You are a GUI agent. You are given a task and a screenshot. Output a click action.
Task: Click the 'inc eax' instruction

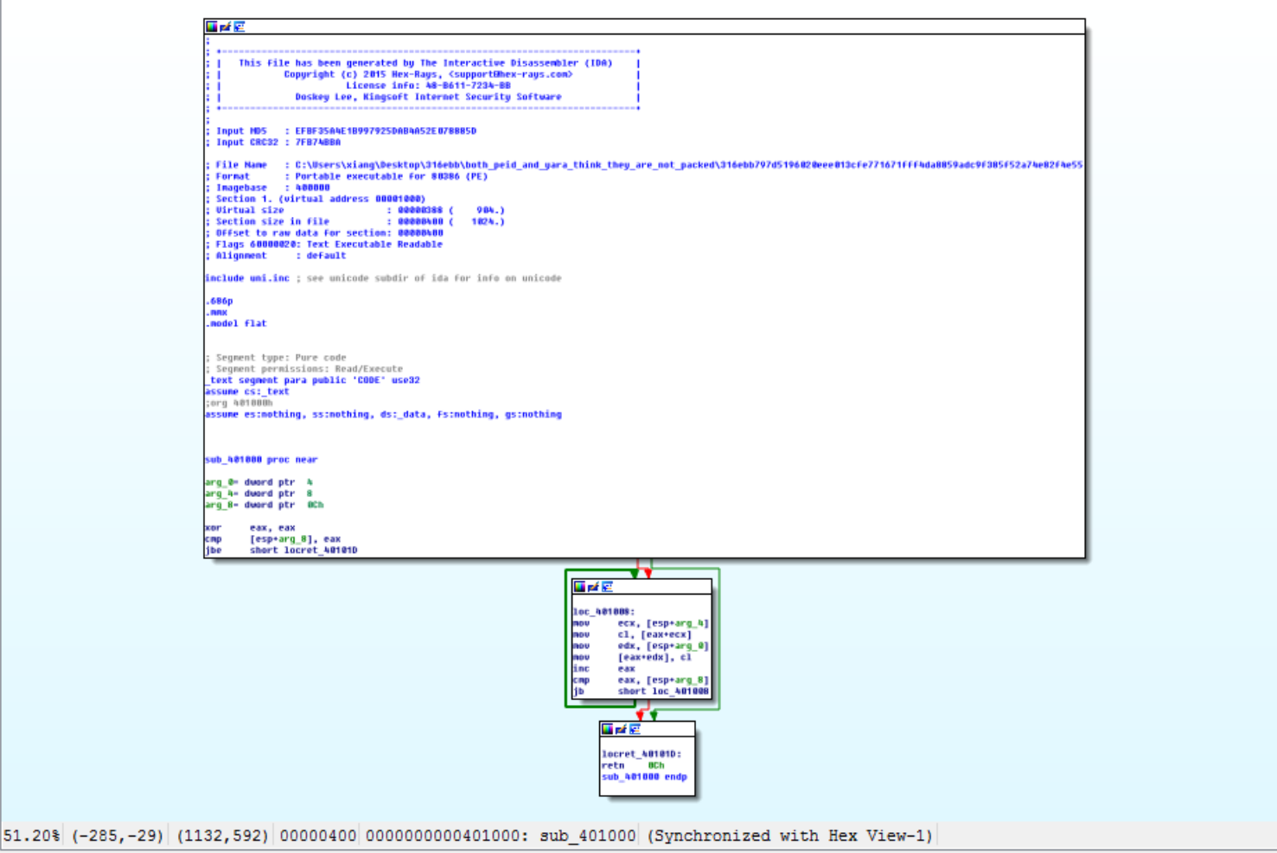point(604,669)
